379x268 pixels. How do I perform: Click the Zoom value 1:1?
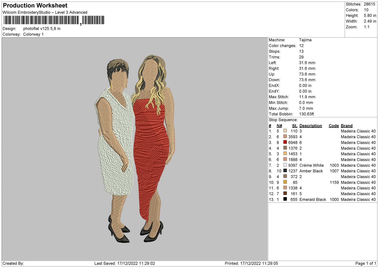point(366,27)
